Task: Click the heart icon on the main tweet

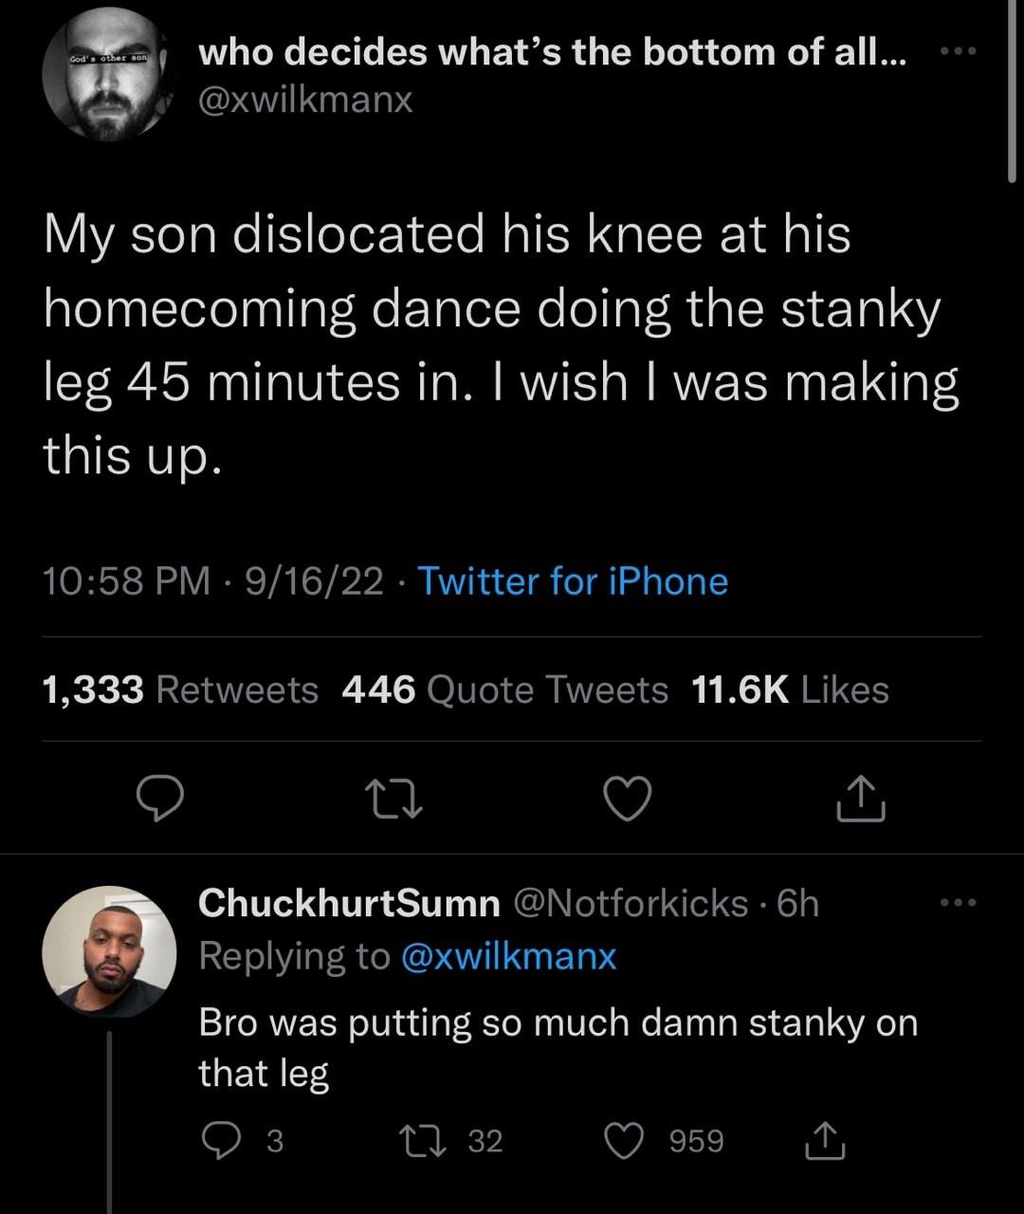Action: (629, 801)
